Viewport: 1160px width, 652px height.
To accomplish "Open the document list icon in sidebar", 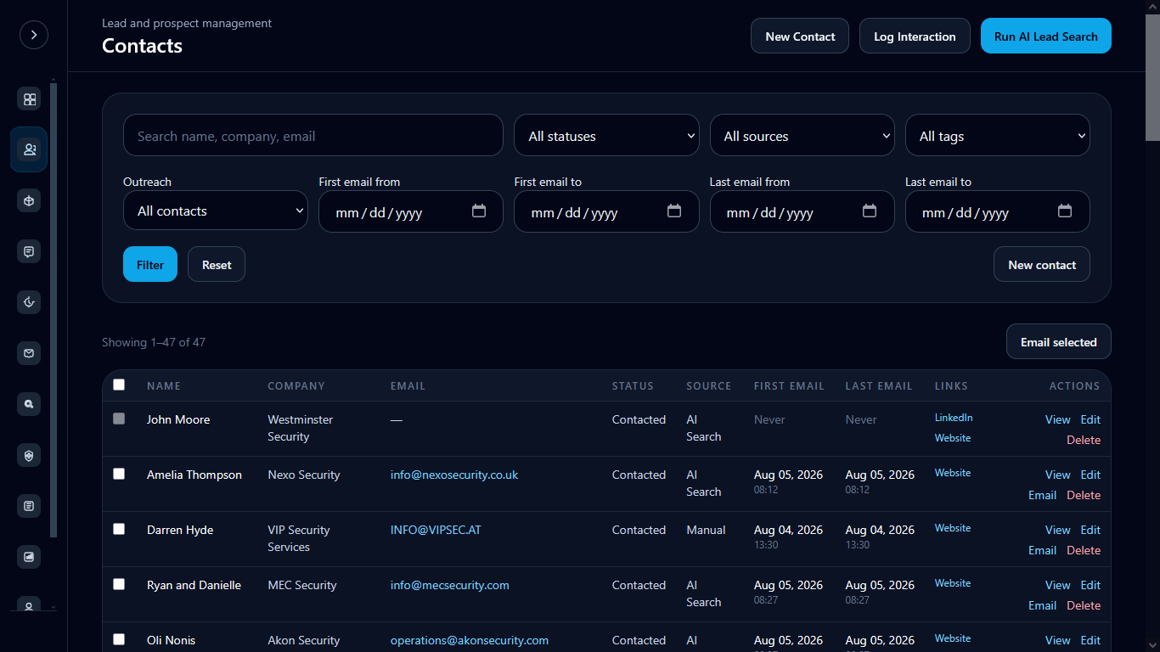I will click(30, 507).
